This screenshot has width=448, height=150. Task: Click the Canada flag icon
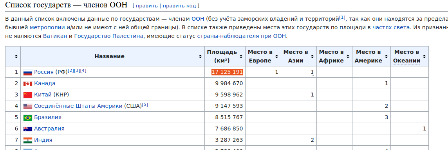click(28, 84)
